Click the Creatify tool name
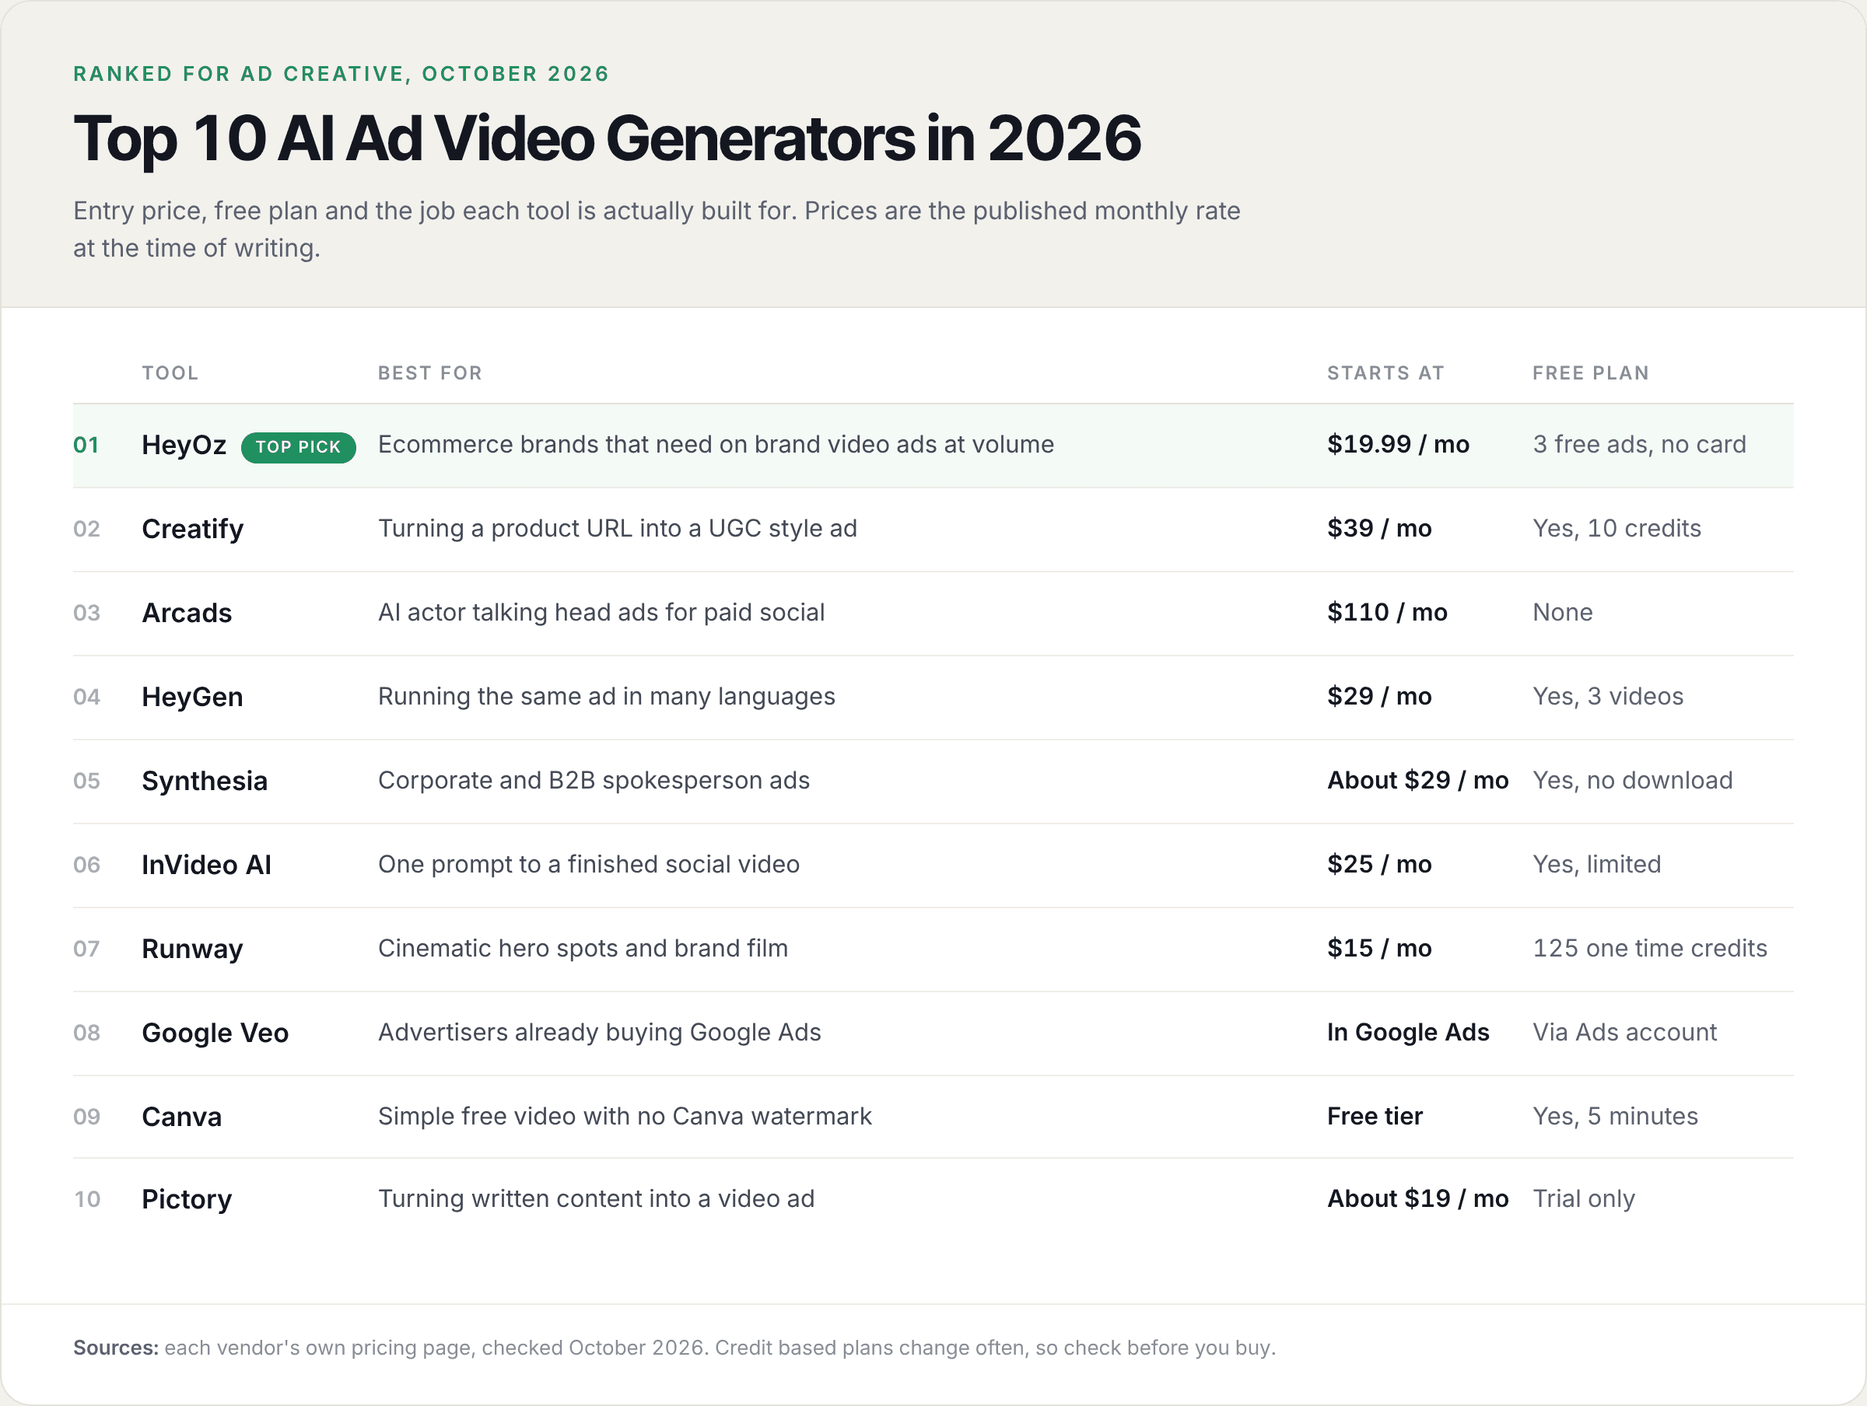Screen dimensions: 1867x1406 192,529
